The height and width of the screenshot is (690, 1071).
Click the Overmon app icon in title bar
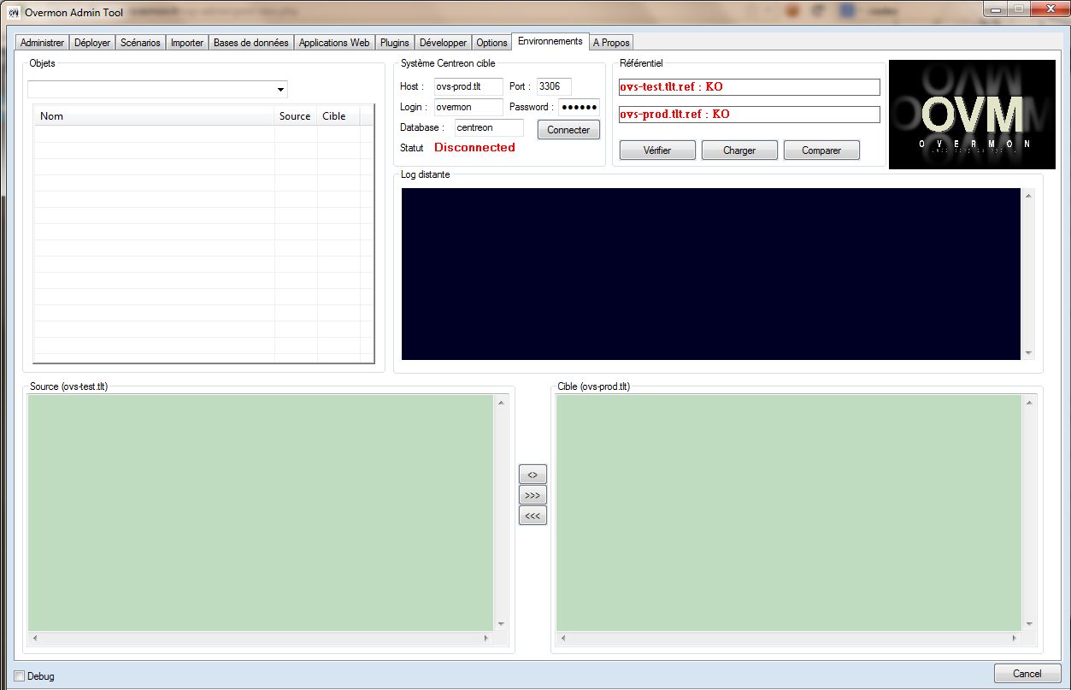click(14, 13)
